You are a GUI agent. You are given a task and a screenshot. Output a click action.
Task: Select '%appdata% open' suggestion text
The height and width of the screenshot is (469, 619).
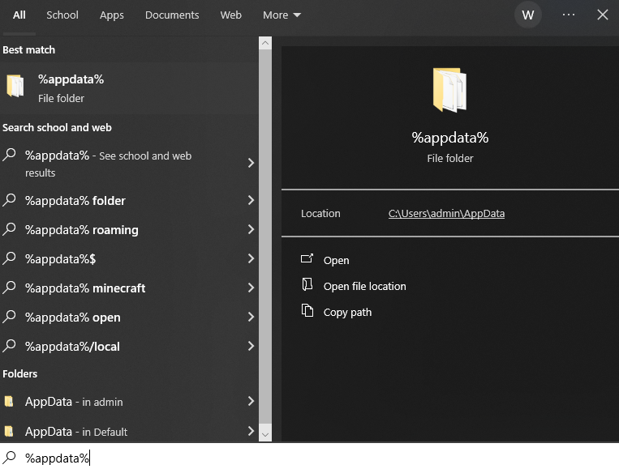(x=73, y=318)
